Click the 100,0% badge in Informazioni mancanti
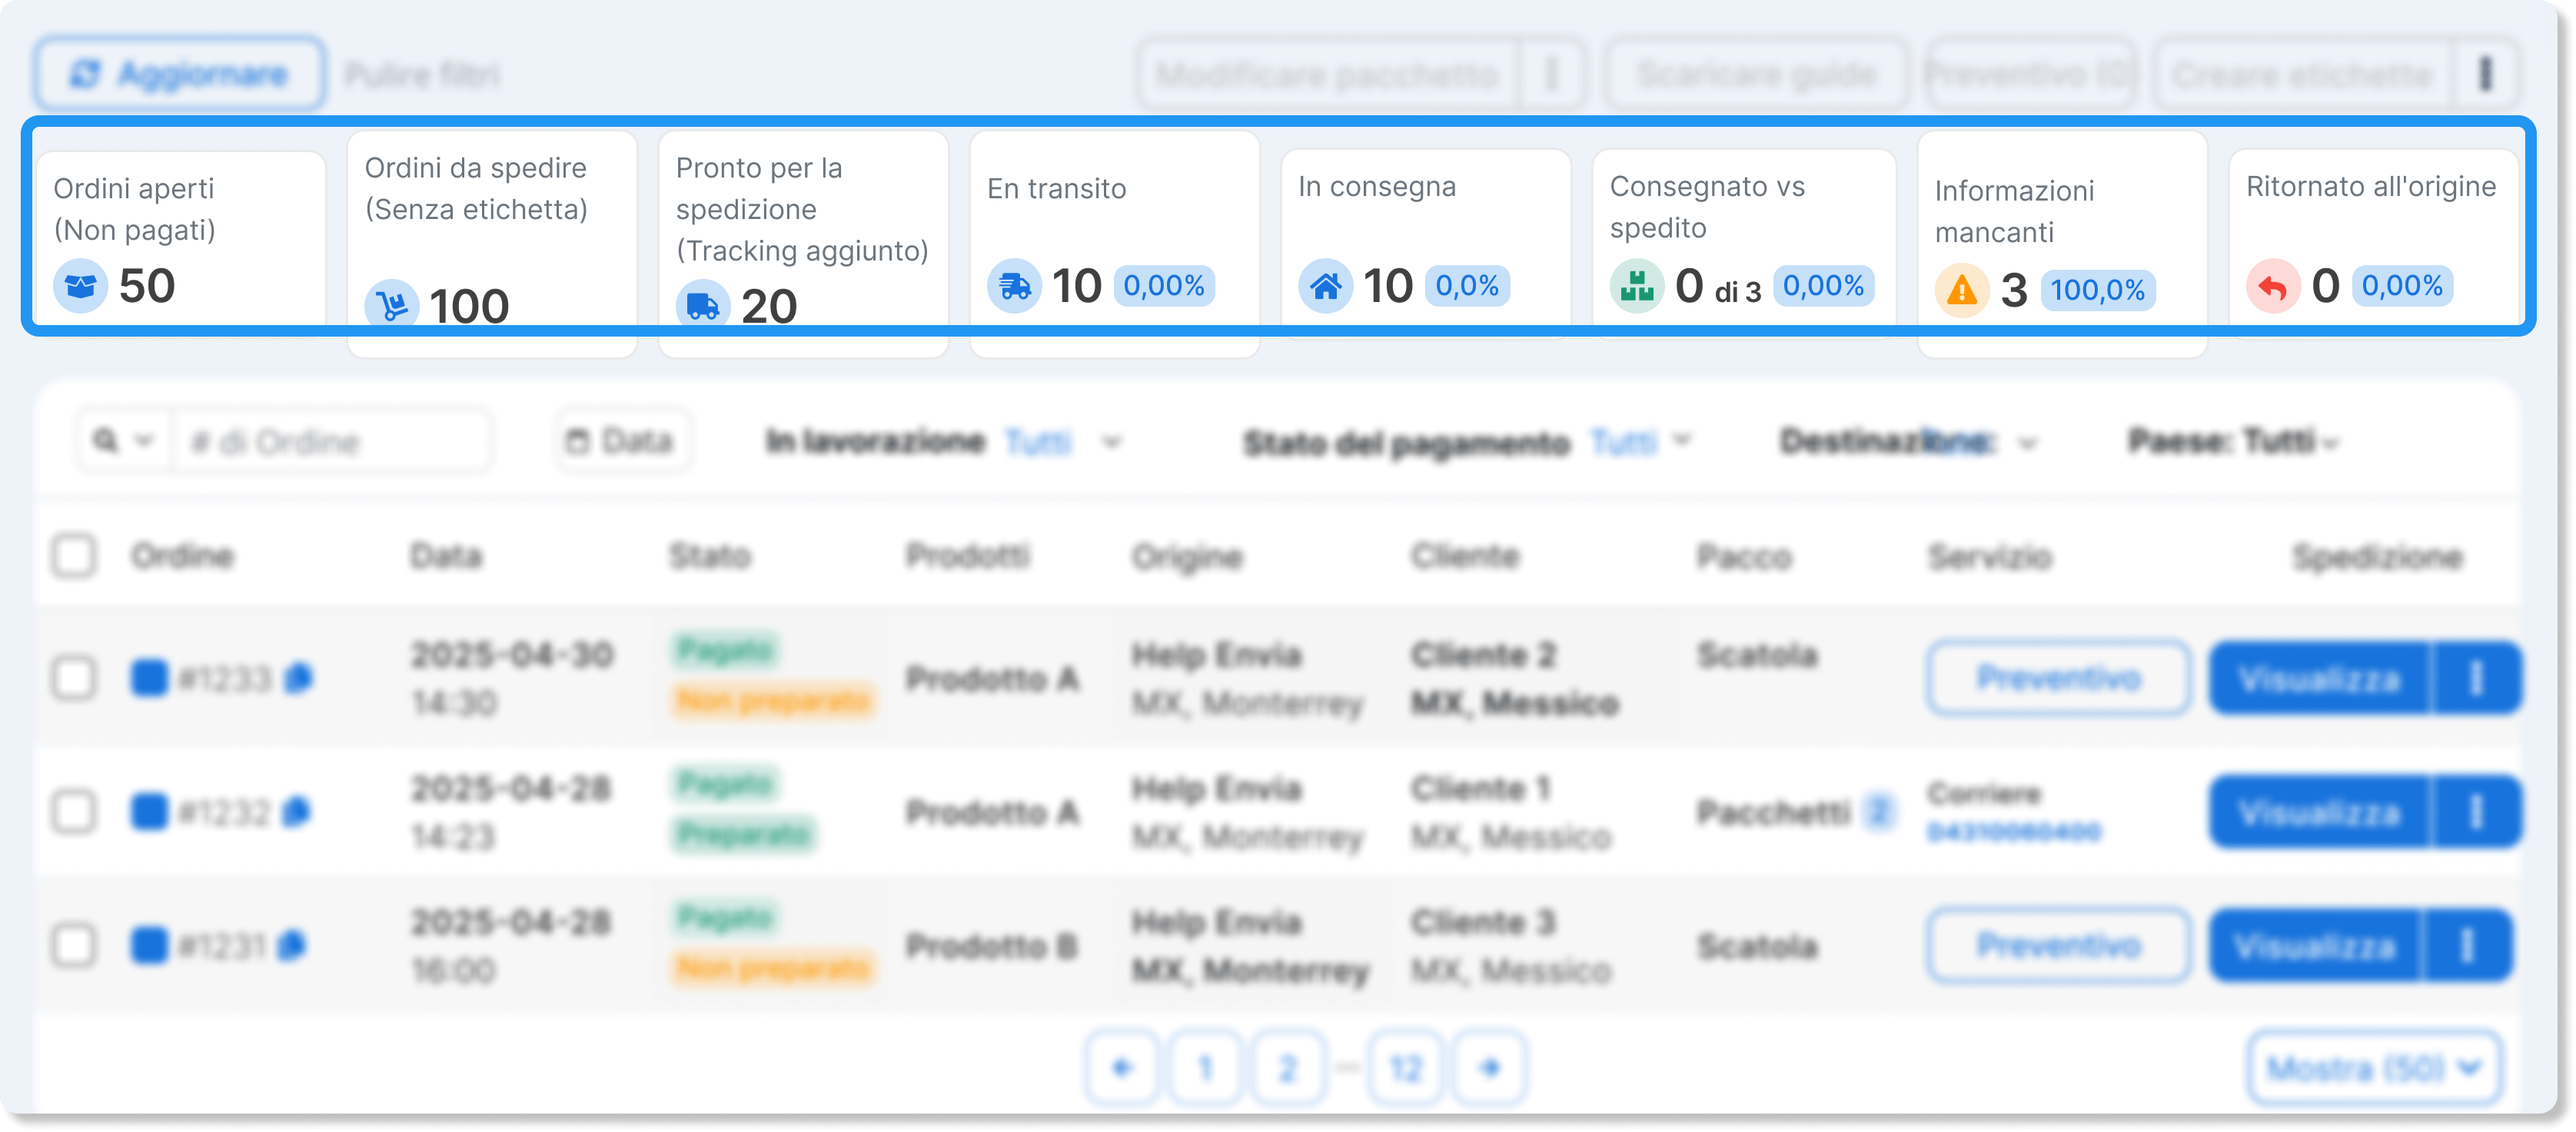 (x=2097, y=290)
